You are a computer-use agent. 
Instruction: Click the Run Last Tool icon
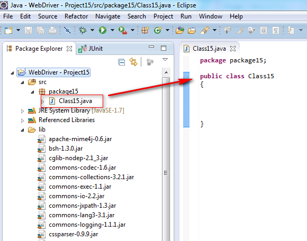coord(123,31)
